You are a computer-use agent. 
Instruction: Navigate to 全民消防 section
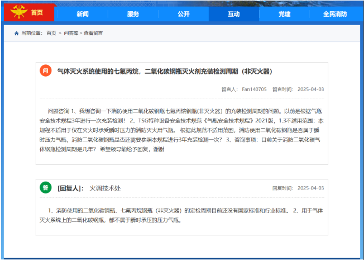(335, 13)
